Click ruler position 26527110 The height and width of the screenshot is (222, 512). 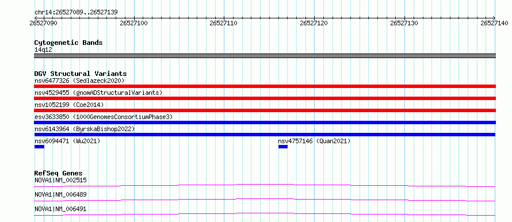tap(224, 23)
